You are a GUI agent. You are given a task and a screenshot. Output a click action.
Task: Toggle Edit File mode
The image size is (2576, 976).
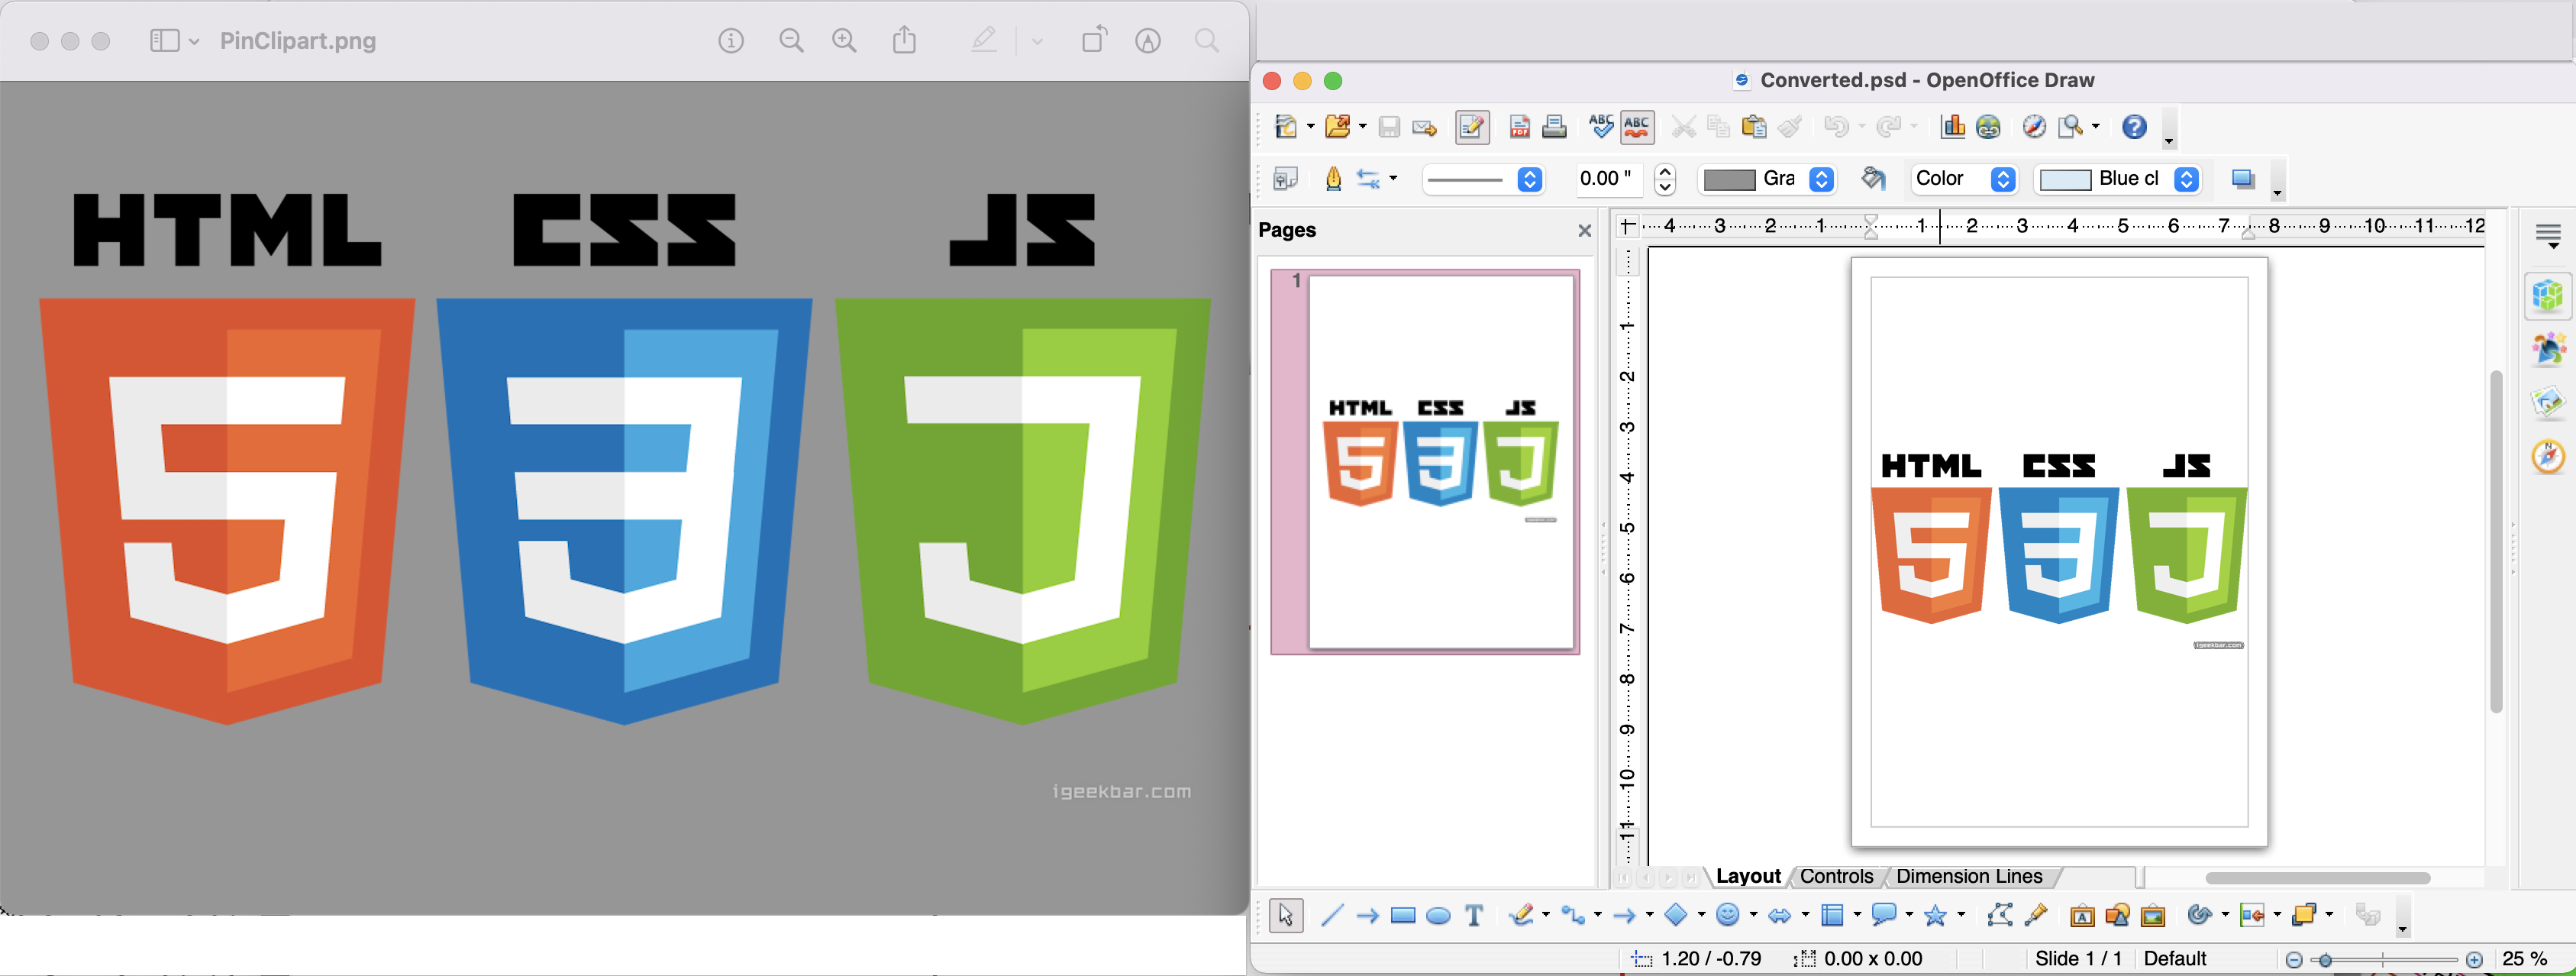click(1472, 127)
